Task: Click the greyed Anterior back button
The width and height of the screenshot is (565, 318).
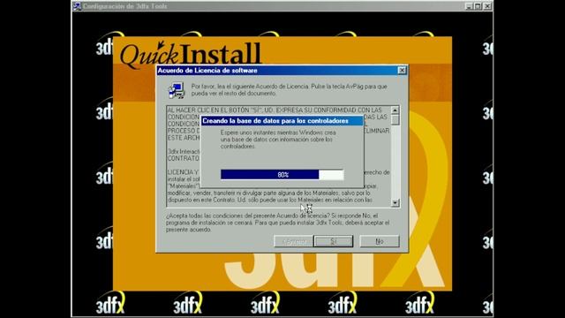Action: click(x=293, y=241)
